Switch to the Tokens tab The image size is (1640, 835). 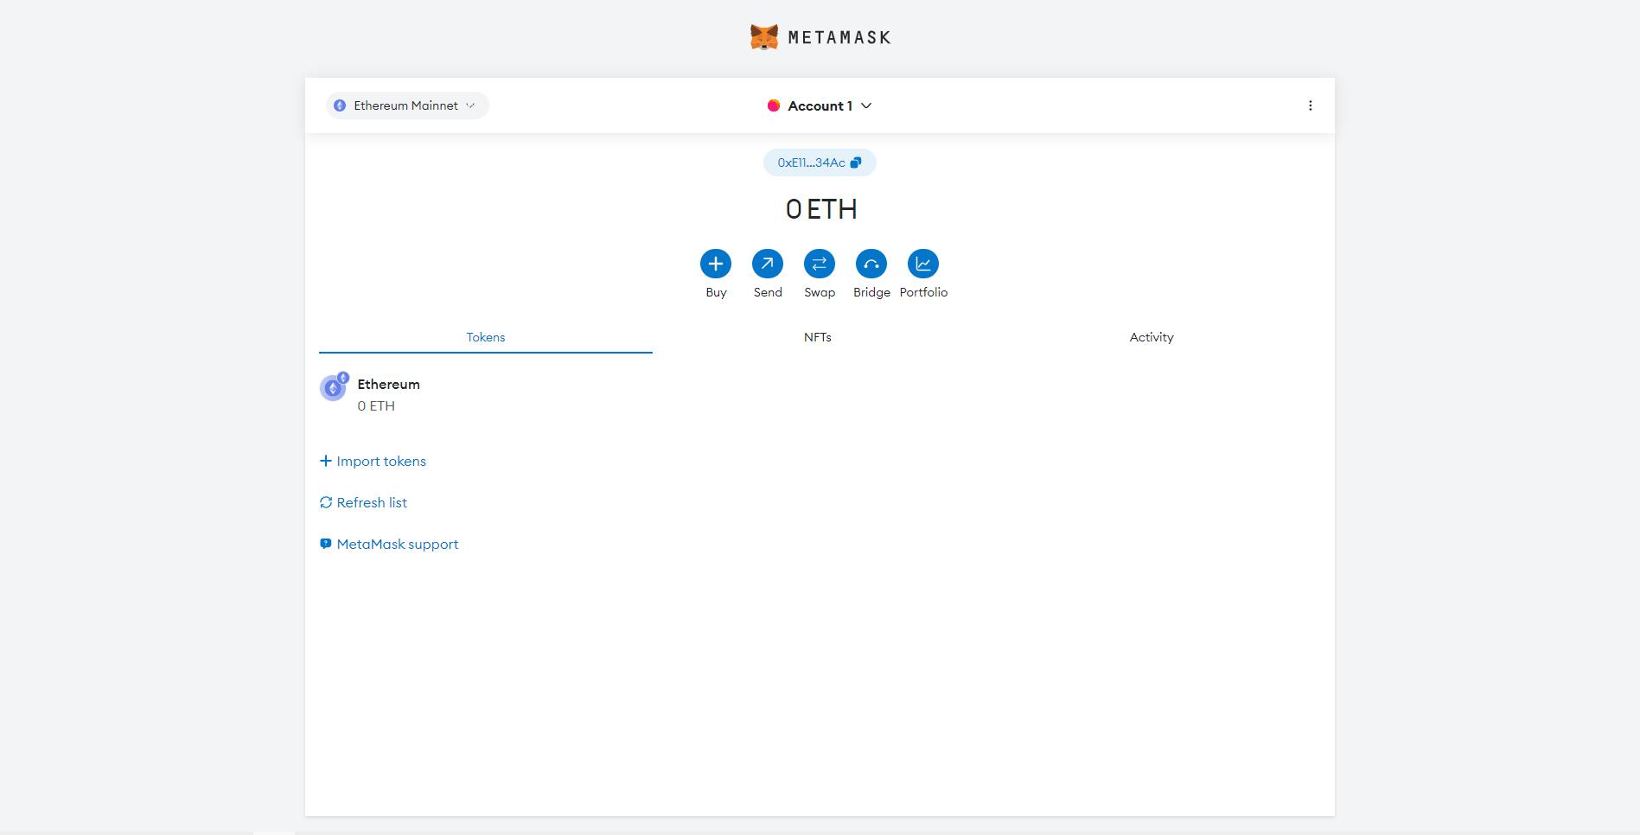486,337
